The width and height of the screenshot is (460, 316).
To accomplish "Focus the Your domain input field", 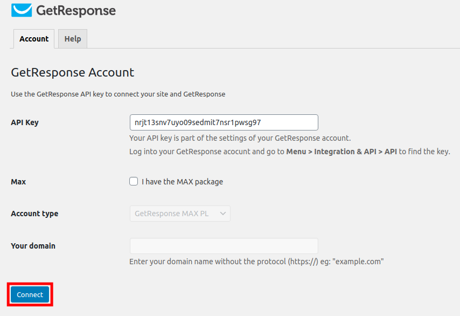I will point(224,246).
